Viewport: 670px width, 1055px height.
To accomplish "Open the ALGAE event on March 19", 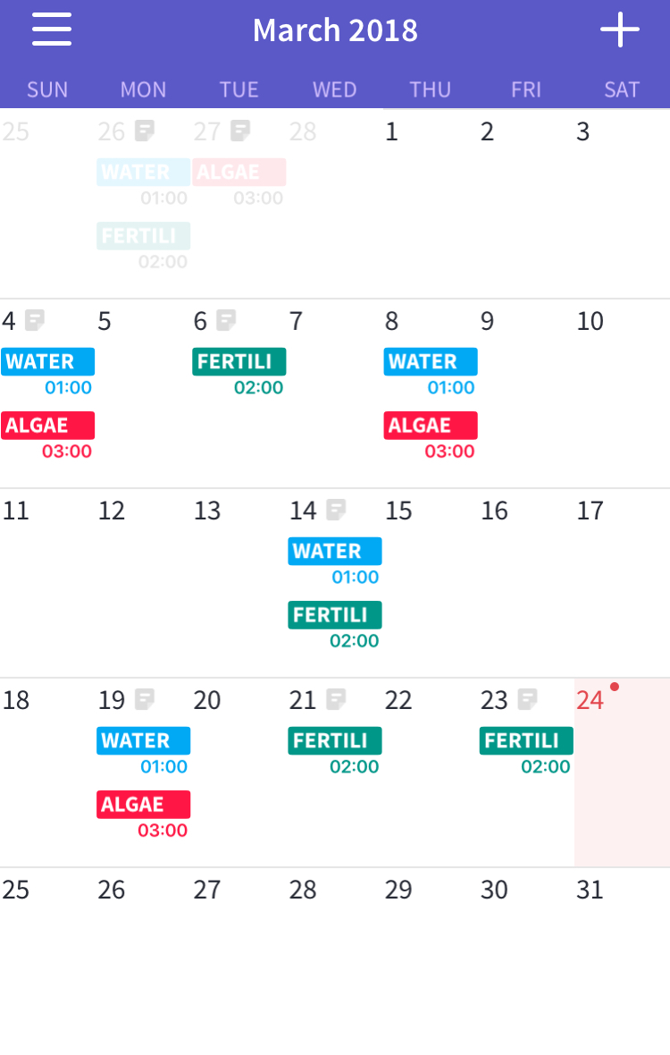I will [x=143, y=804].
